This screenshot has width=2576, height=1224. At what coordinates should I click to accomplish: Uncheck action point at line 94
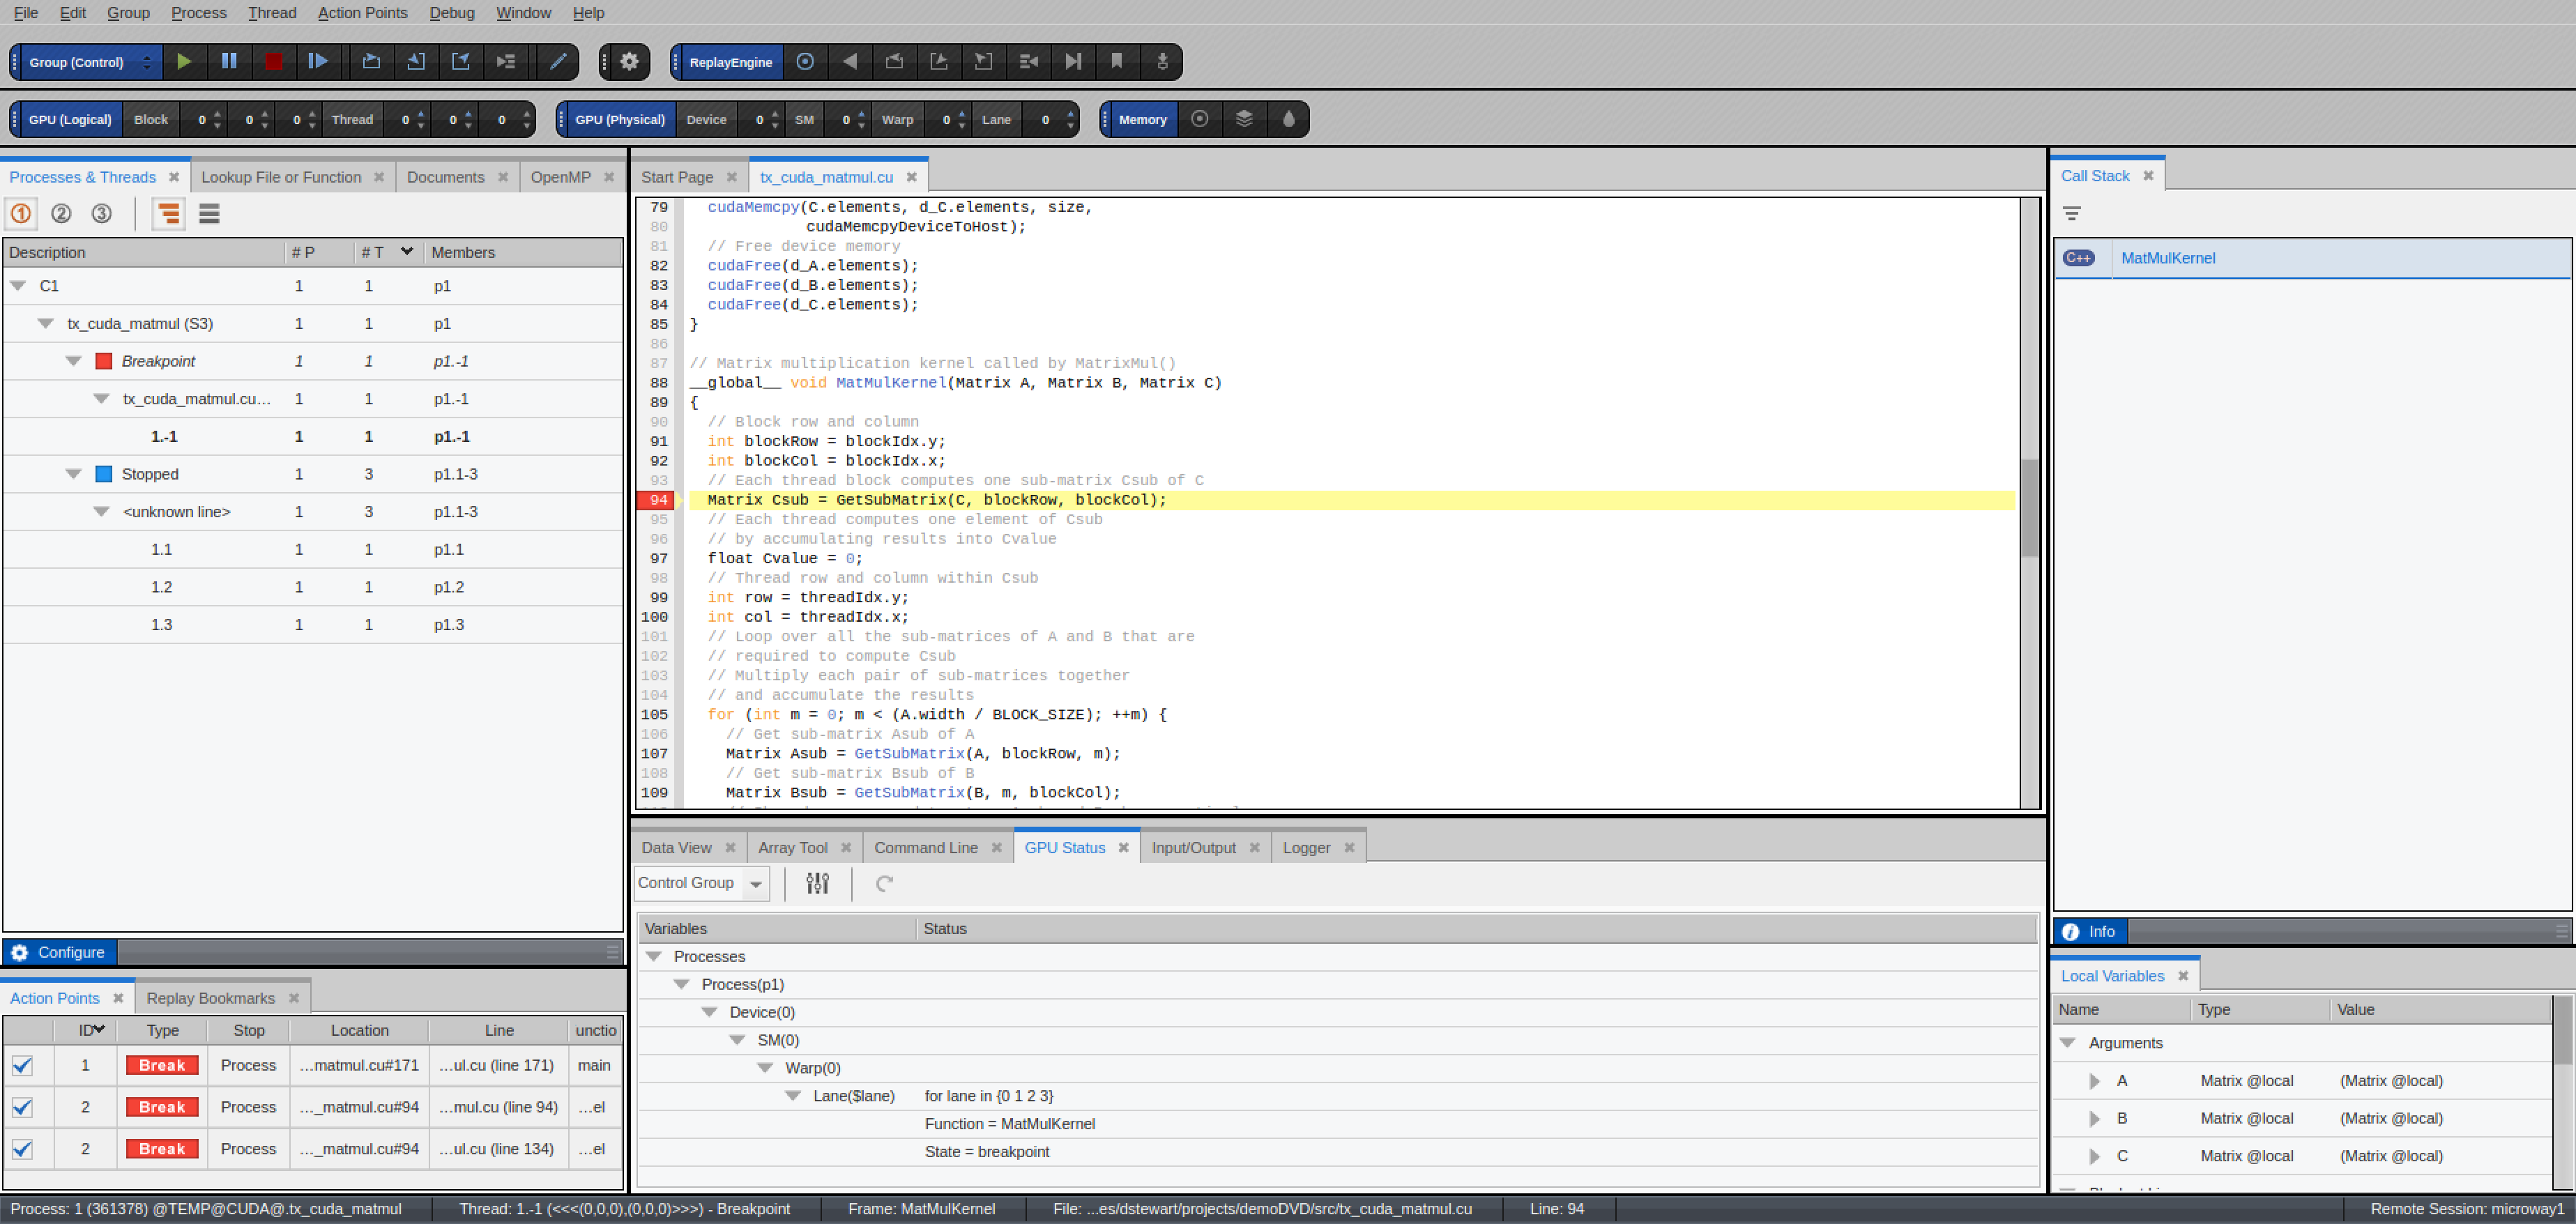click(x=22, y=1108)
